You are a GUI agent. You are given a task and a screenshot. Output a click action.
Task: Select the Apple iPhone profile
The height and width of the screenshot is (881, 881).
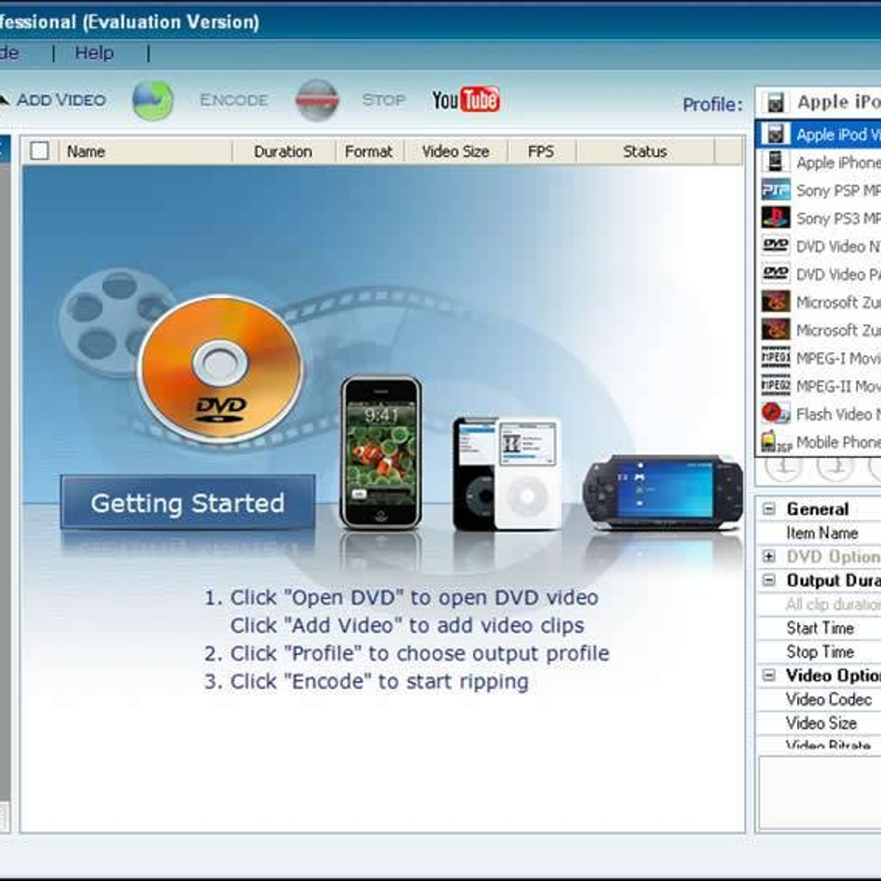point(819,162)
